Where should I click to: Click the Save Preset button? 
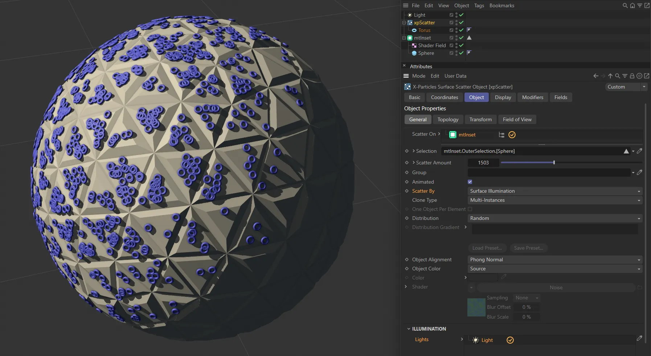coord(528,248)
